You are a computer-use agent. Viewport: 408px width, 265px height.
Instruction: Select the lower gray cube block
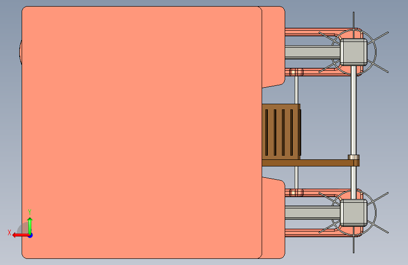(353, 213)
